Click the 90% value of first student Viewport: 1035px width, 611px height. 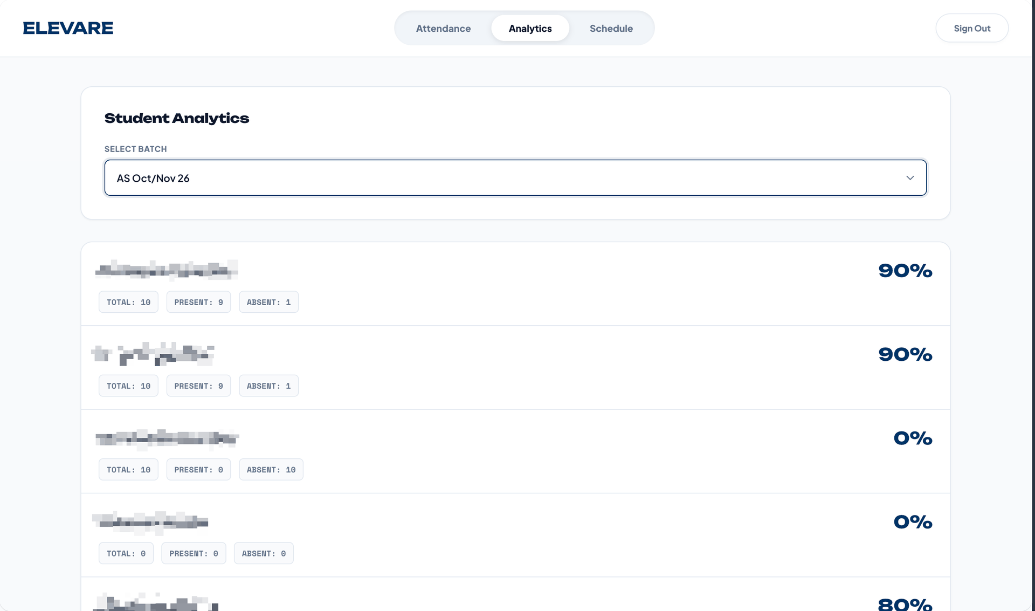[x=905, y=271]
